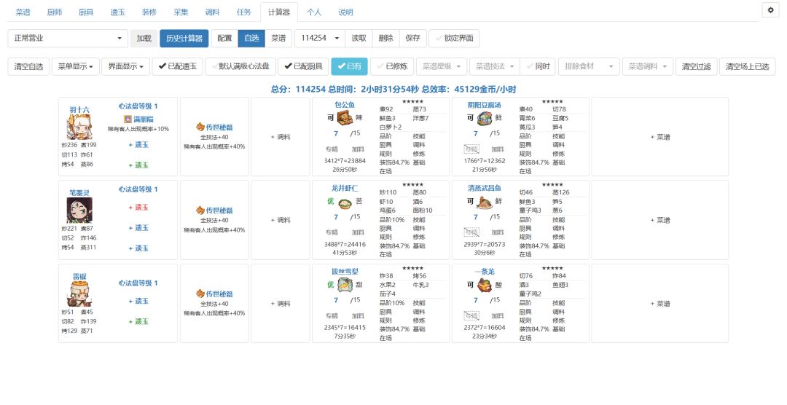Toggle the 已配遗玉 checkbox
The height and width of the screenshot is (405, 787).
[177, 66]
